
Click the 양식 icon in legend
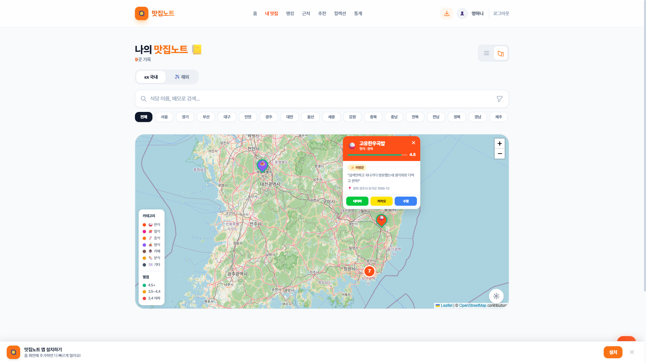[x=150, y=245]
